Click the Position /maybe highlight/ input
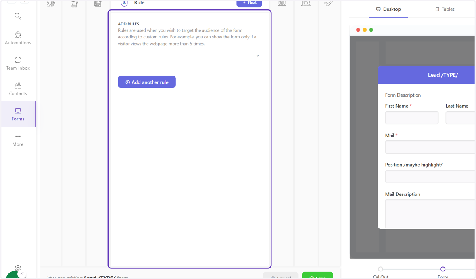476x279 pixels. coord(430,177)
